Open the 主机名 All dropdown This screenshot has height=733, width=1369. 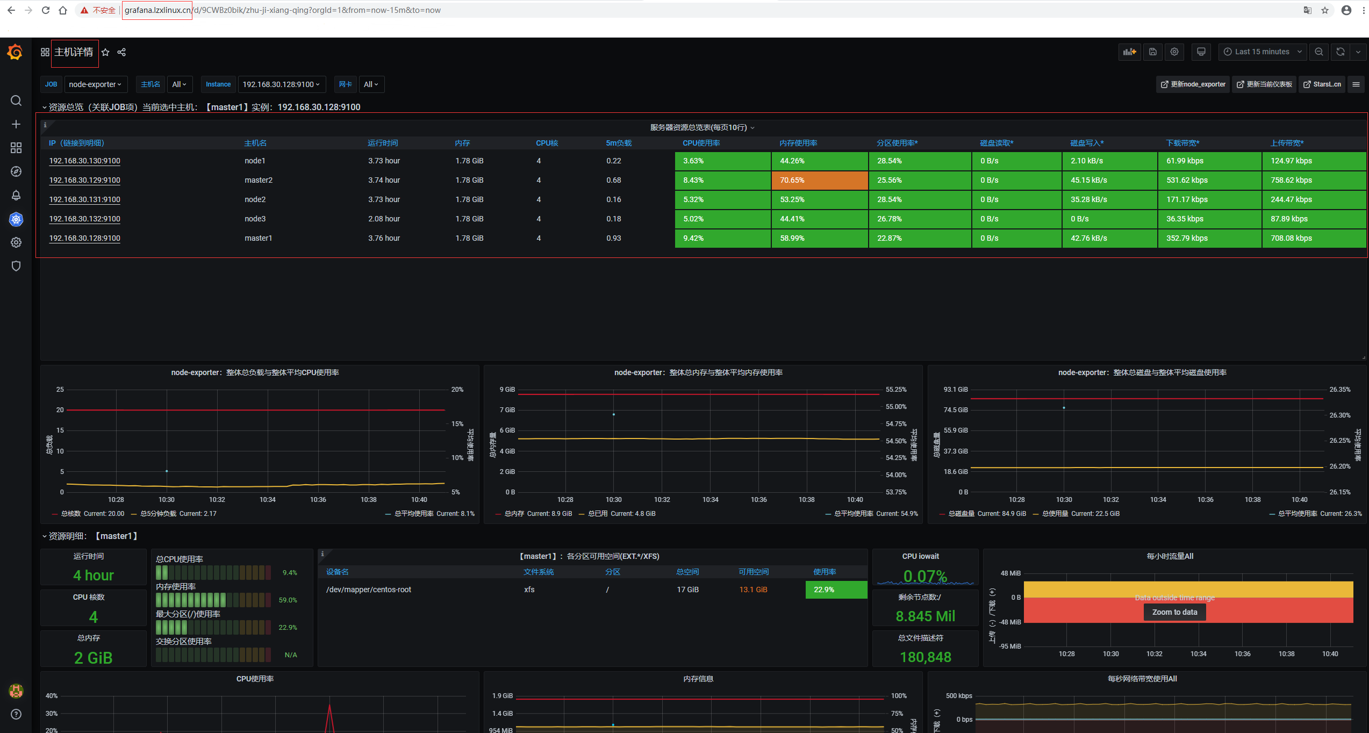click(179, 84)
